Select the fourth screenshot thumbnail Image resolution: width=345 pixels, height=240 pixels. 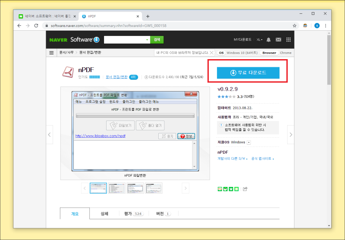point(154,188)
